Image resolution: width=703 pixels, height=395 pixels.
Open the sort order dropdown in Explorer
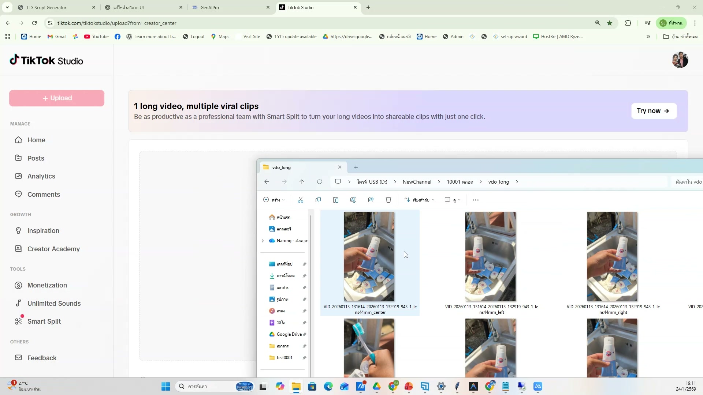[419, 200]
